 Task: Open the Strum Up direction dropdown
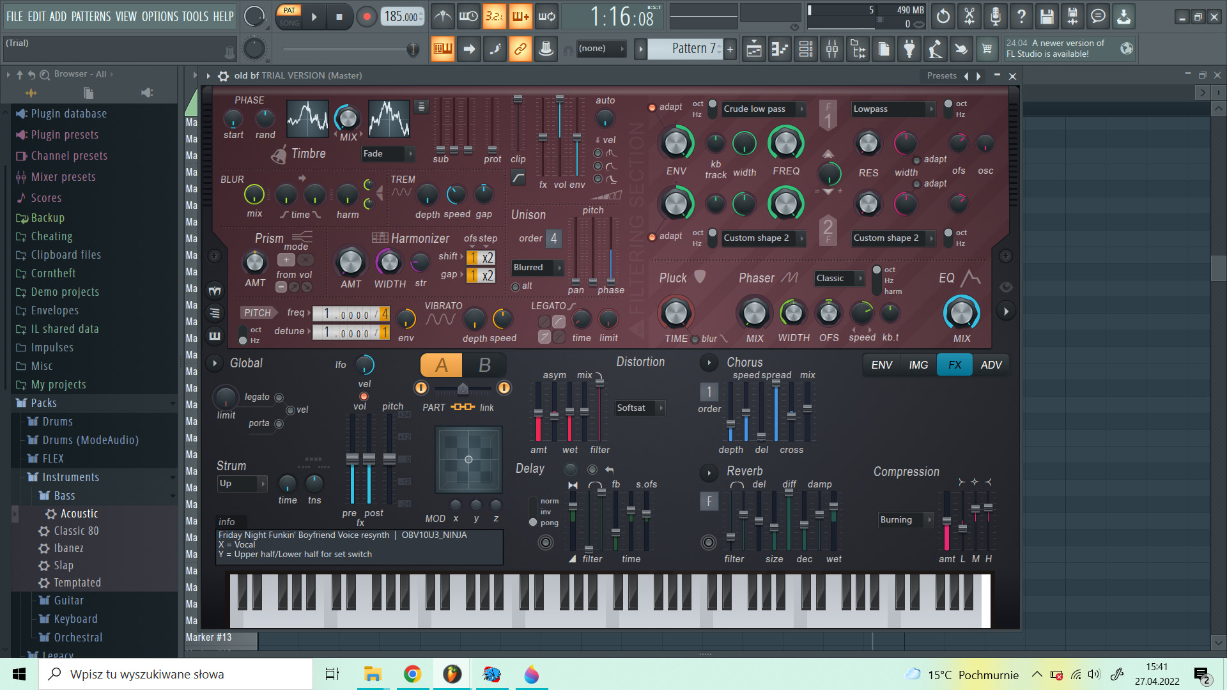point(242,483)
